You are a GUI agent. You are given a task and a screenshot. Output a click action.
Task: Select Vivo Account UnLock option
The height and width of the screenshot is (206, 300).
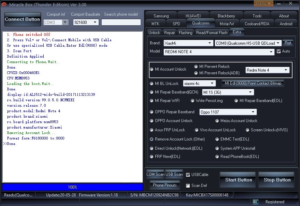197,130
